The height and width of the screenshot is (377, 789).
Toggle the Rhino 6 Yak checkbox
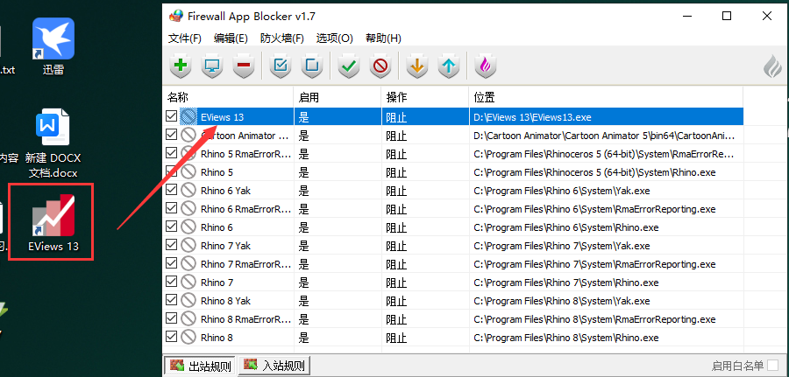click(172, 190)
